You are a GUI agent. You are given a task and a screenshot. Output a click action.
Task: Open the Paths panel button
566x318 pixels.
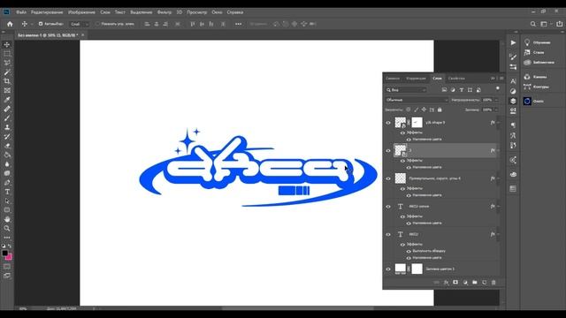[537, 87]
